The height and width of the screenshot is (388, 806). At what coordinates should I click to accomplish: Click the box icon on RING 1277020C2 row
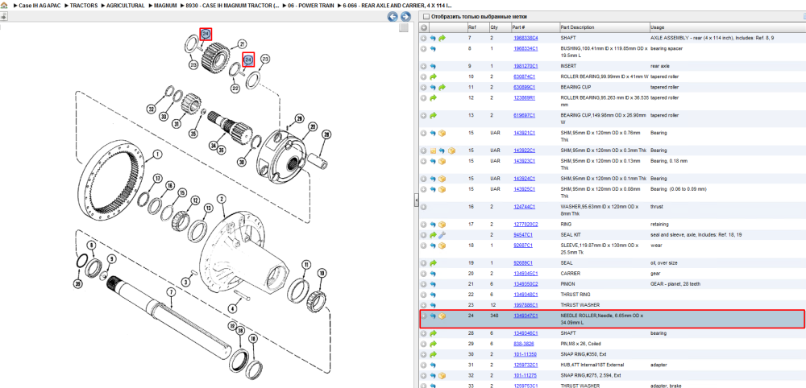tap(442, 225)
